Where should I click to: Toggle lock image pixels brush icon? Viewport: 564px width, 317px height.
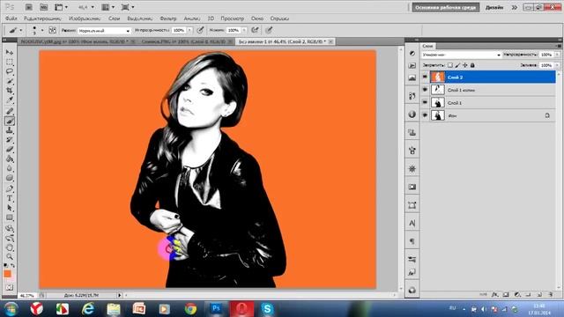click(x=457, y=65)
